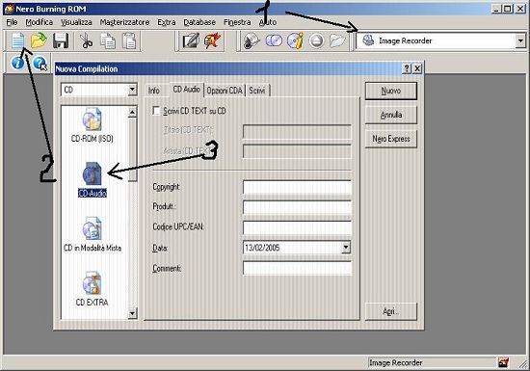Click the Codice UPC/EAN input field
Image resolution: width=530 pixels, height=371 pixels.
[297, 227]
